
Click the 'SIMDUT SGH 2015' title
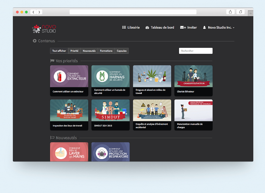103,126
